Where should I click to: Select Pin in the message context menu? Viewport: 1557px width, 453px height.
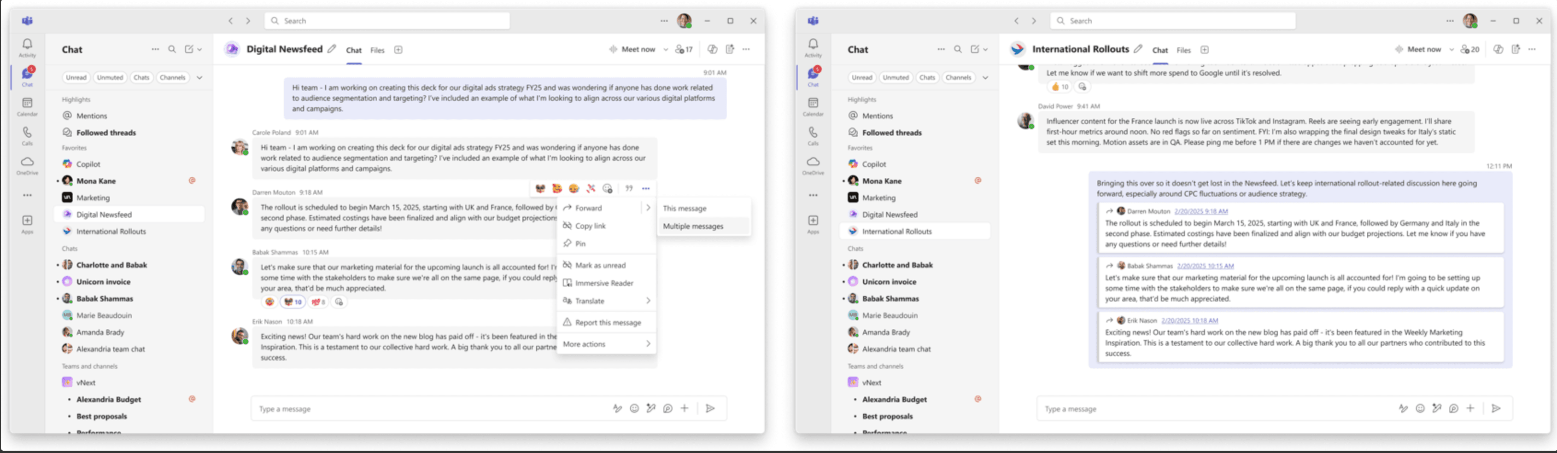pos(580,244)
